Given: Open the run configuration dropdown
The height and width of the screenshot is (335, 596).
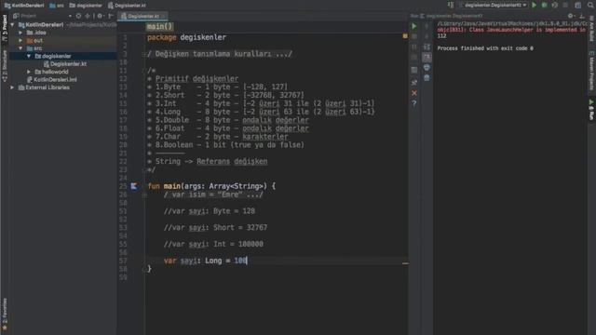Looking at the screenshot, I should click(x=494, y=6).
